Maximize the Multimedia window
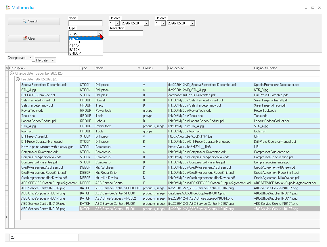Viewport: 327px width, 247px height. tap(313, 8)
